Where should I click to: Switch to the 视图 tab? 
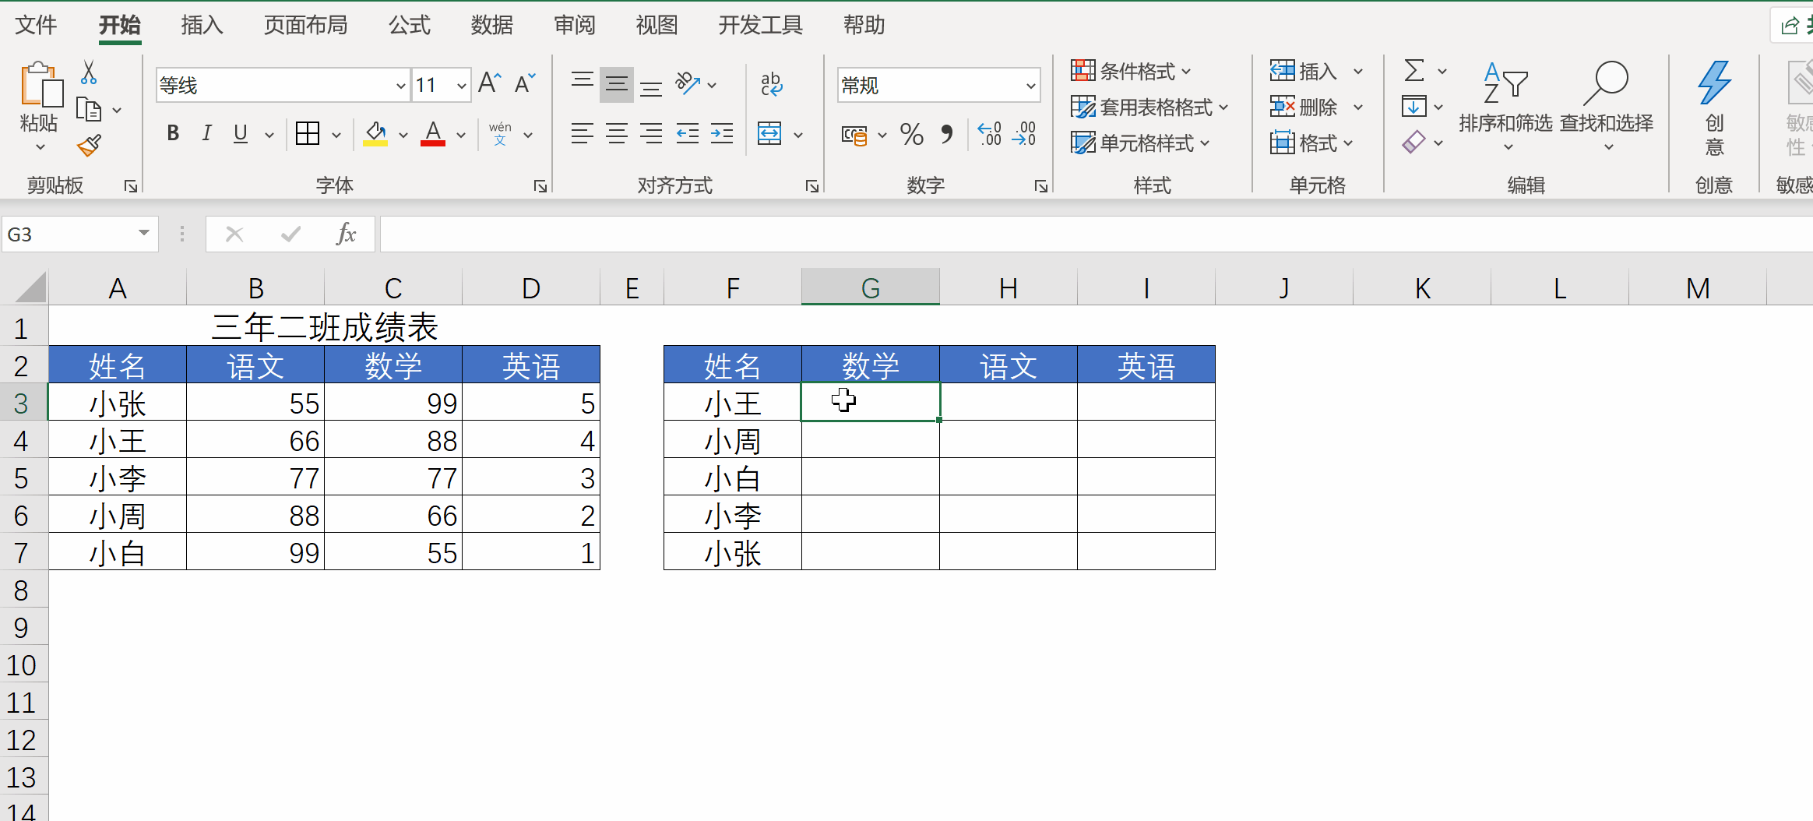(x=657, y=26)
